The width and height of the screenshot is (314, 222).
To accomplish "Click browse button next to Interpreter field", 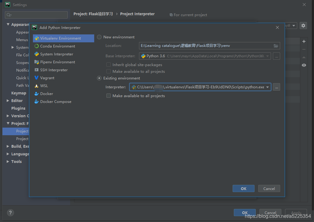I will point(277,87).
